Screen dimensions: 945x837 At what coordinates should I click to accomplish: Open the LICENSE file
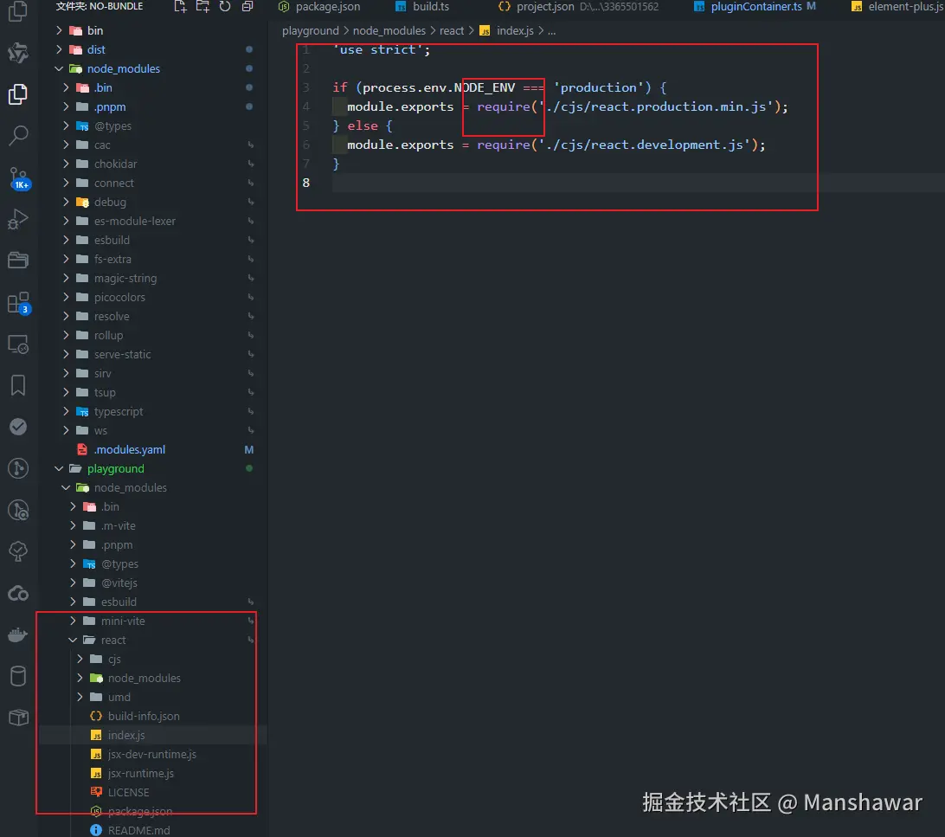point(153,792)
